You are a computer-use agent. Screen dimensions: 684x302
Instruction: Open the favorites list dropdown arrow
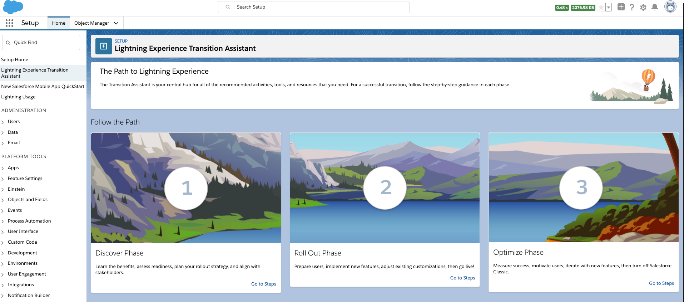pos(609,7)
